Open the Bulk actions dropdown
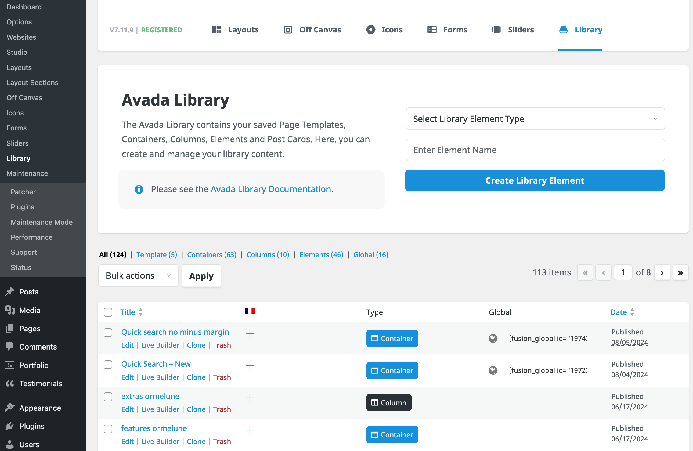The image size is (693, 451). tap(138, 275)
